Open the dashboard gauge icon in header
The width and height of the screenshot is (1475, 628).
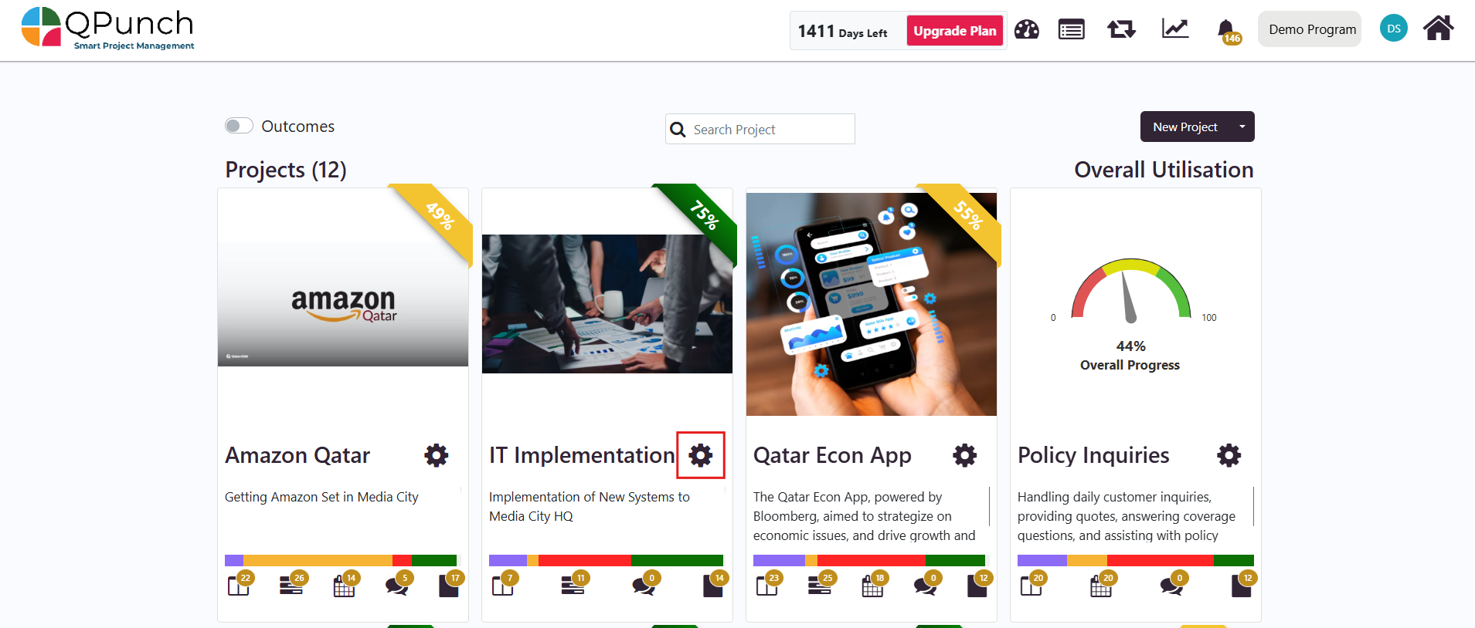pyautogui.click(x=1026, y=30)
